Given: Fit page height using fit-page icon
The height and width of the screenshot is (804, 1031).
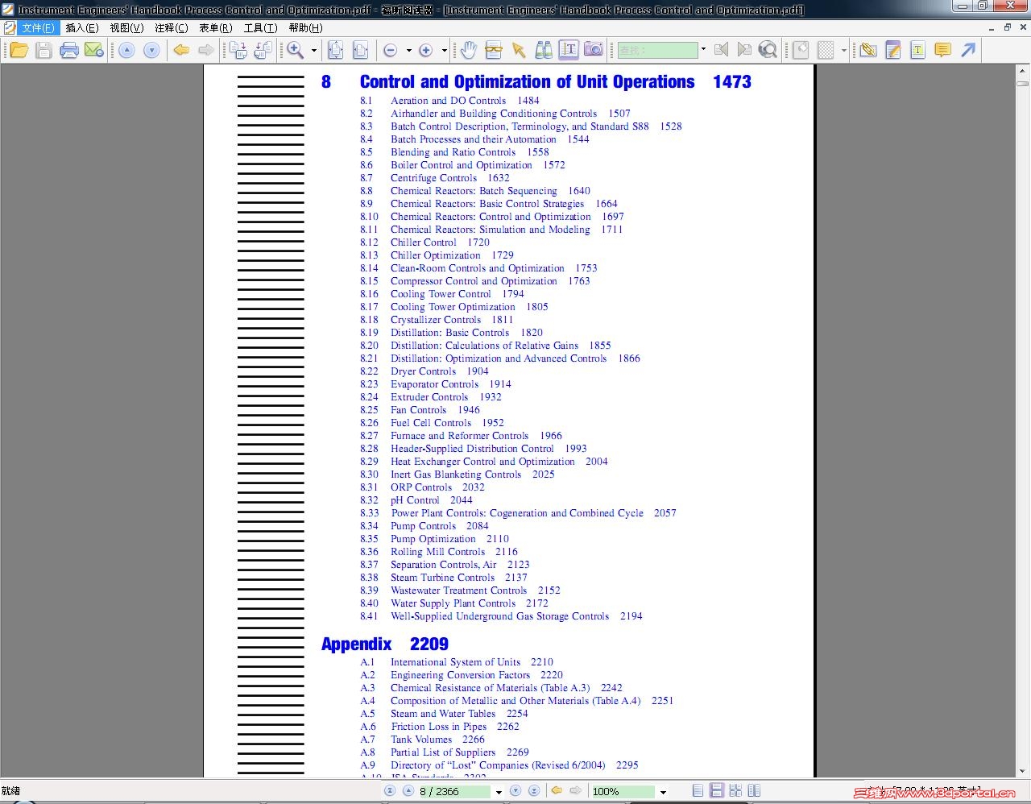Looking at the screenshot, I should pos(336,50).
